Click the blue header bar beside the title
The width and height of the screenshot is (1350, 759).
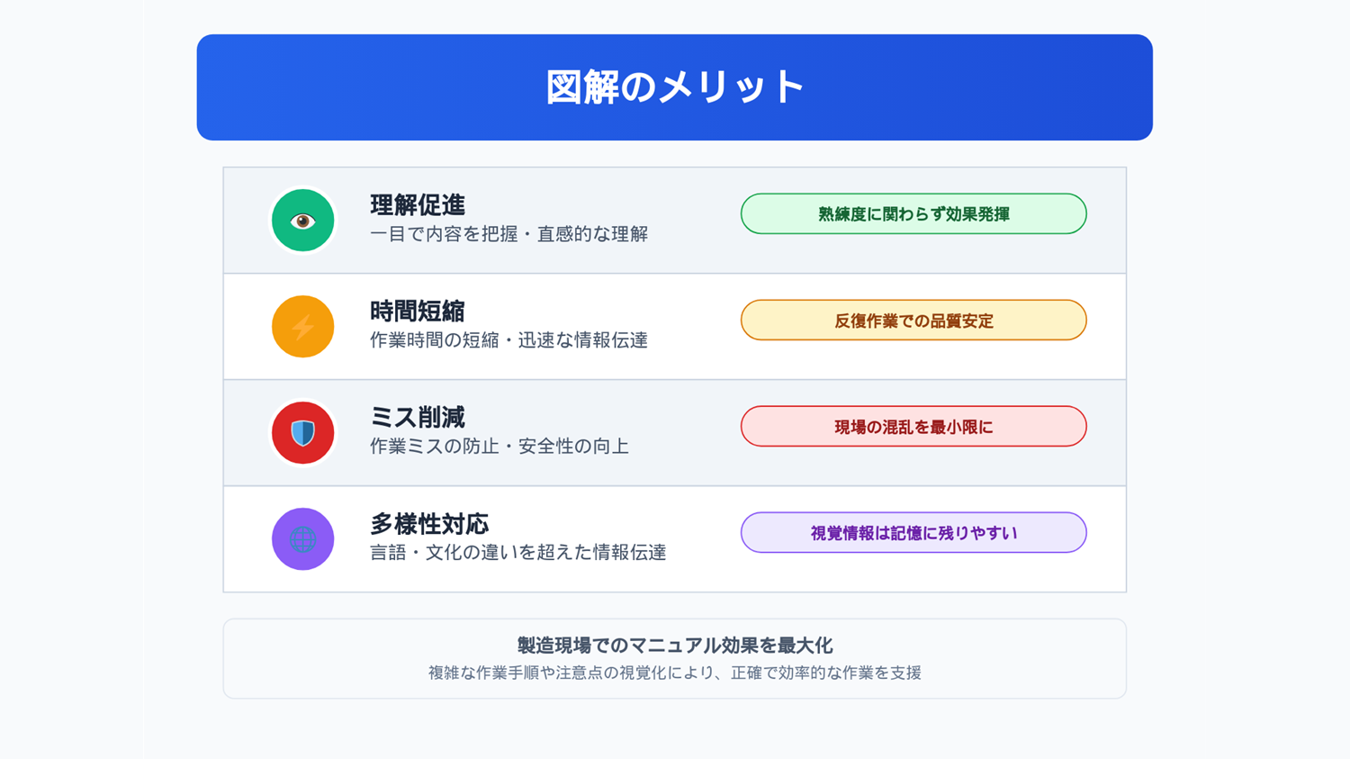point(360,87)
